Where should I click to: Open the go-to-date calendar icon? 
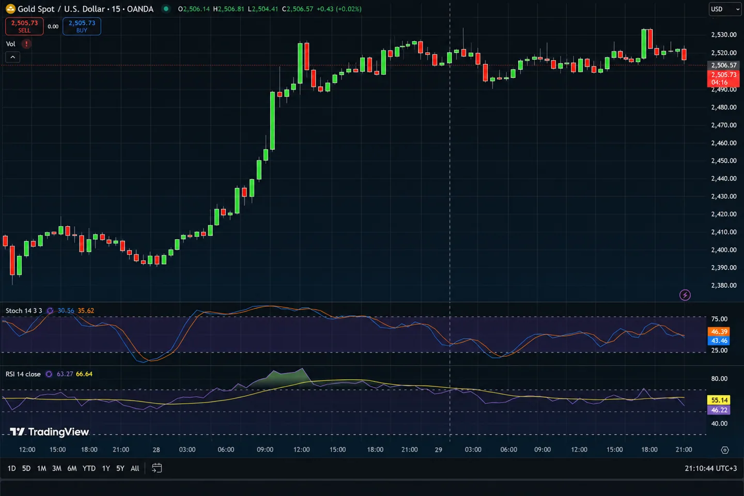click(x=157, y=468)
